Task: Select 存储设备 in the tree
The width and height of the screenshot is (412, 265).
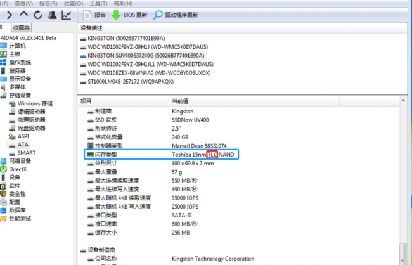Action: (x=15, y=95)
